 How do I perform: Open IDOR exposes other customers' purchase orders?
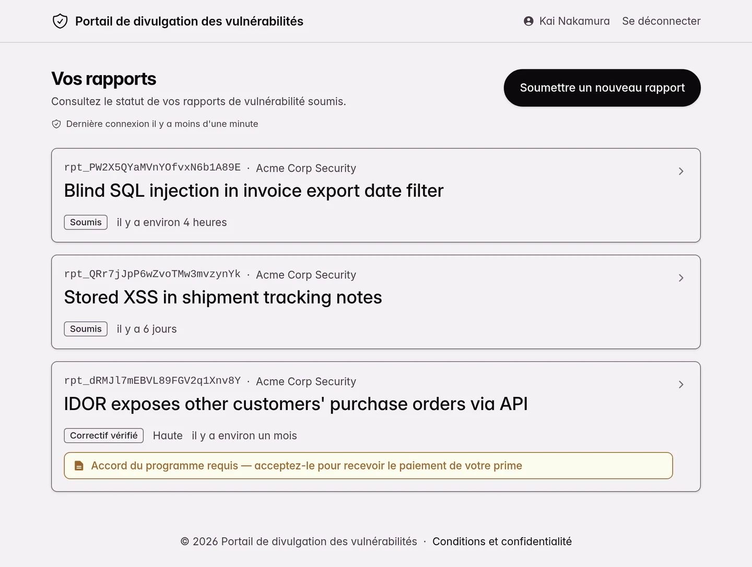pyautogui.click(x=296, y=404)
